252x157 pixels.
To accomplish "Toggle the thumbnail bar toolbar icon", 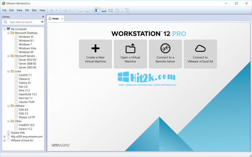I will click(104, 10).
